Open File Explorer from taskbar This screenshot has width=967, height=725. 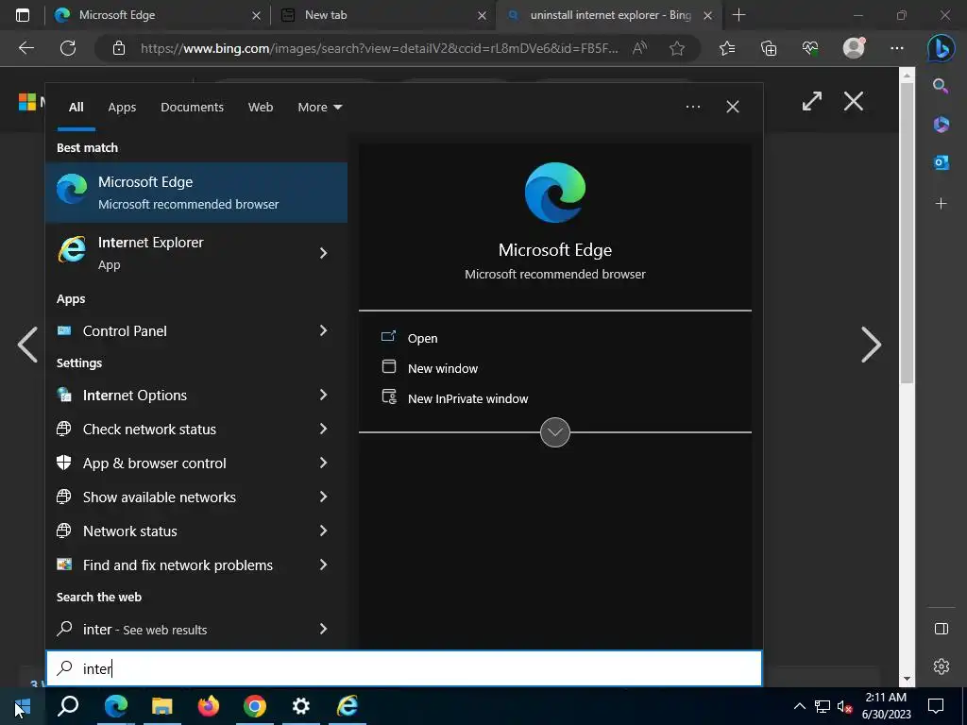162,706
